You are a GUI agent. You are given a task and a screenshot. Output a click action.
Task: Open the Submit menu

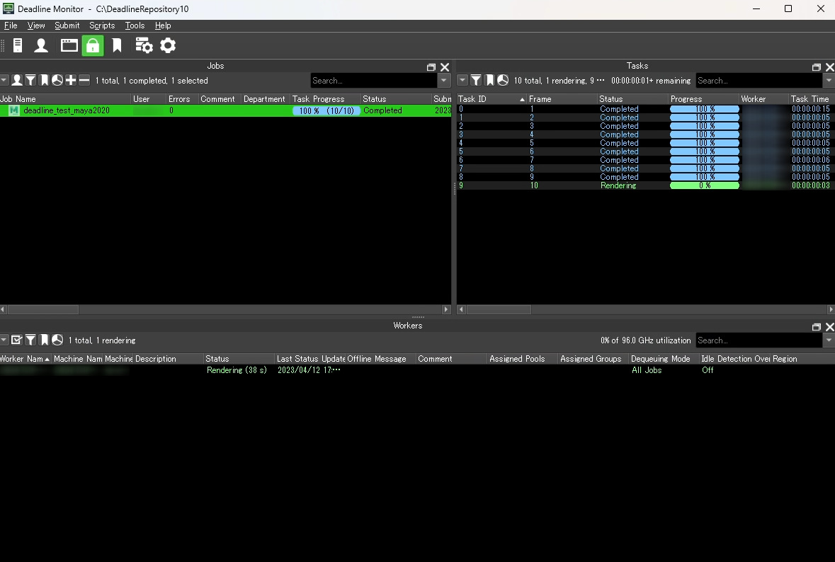tap(67, 25)
